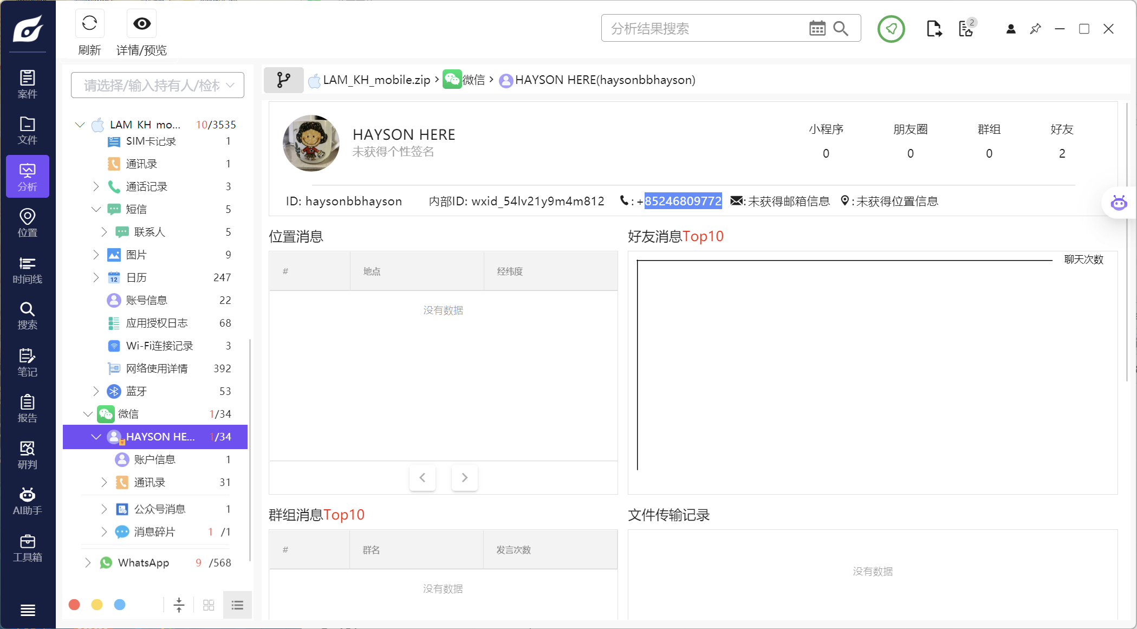Screen dimensions: 1137x629
Task: Go to next page of 位置消息
Action: pyautogui.click(x=464, y=477)
